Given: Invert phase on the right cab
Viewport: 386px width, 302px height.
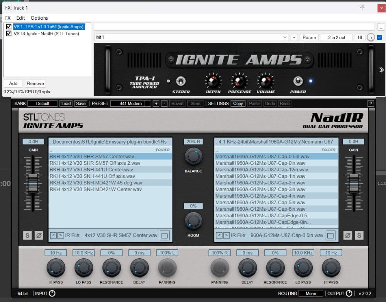Looking at the screenshot, I should (x=348, y=235).
